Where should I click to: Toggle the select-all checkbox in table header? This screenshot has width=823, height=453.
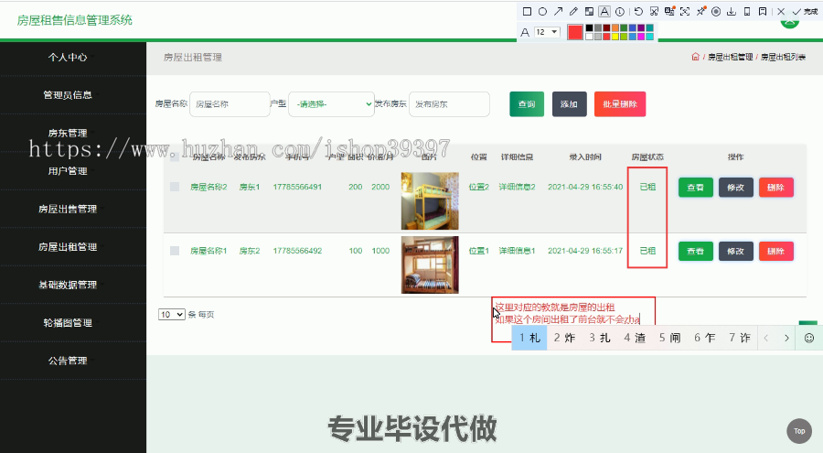click(174, 156)
